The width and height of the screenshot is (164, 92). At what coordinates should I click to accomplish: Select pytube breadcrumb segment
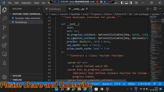coord(156,14)
